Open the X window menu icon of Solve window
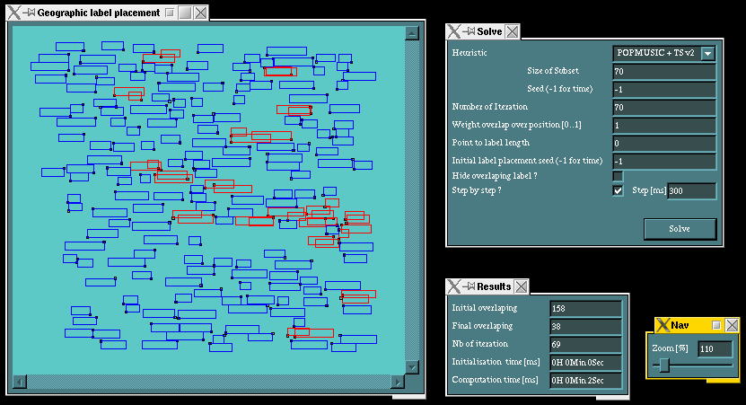Image resolution: width=746 pixels, height=405 pixels. click(454, 32)
